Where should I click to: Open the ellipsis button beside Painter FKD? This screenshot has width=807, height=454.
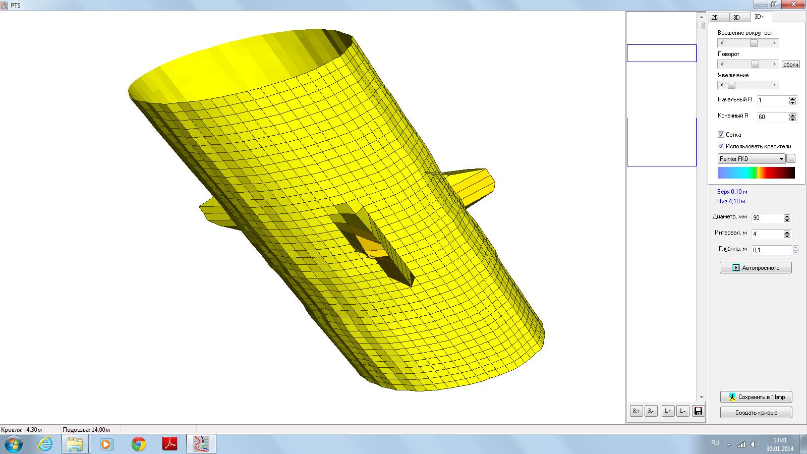tap(790, 159)
